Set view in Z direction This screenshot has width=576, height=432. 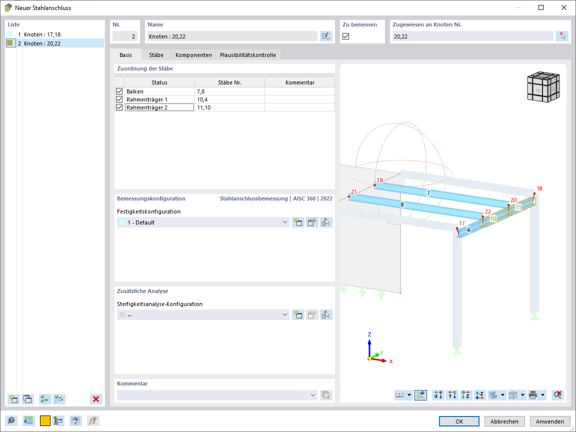(466, 395)
